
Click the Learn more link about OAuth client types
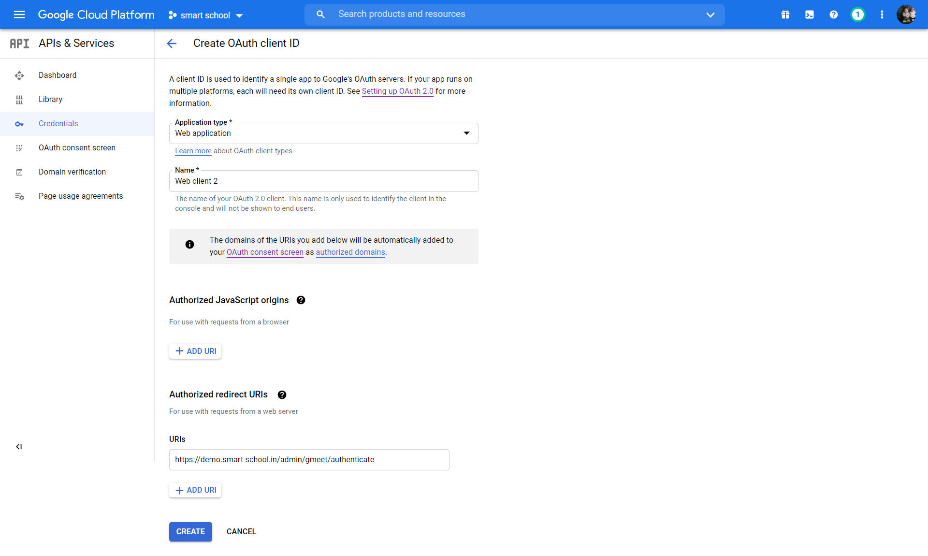(x=192, y=150)
